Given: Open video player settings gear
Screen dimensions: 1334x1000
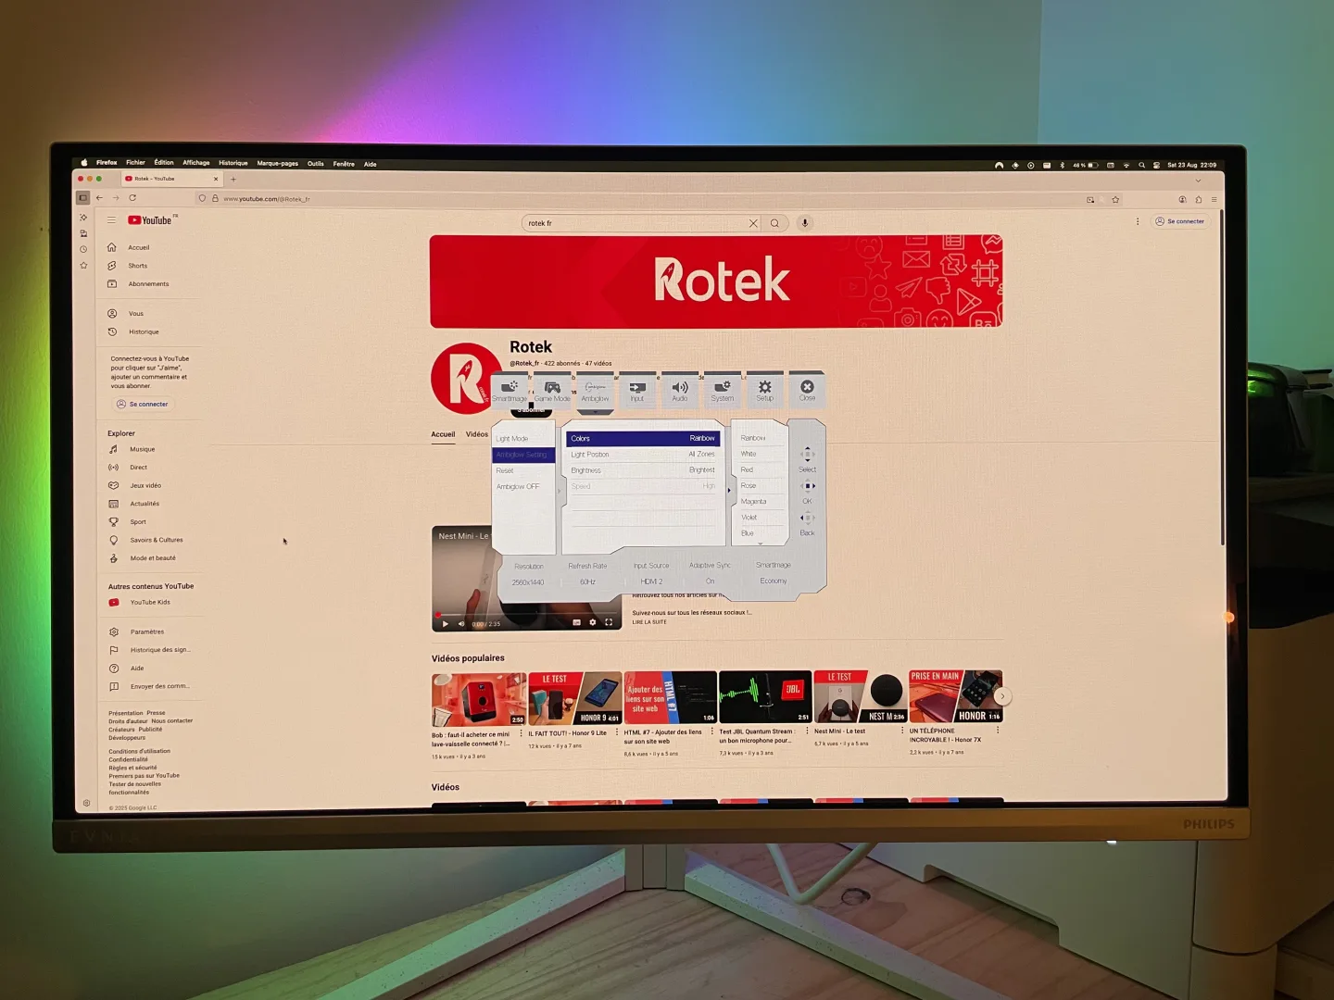Looking at the screenshot, I should click(x=593, y=622).
